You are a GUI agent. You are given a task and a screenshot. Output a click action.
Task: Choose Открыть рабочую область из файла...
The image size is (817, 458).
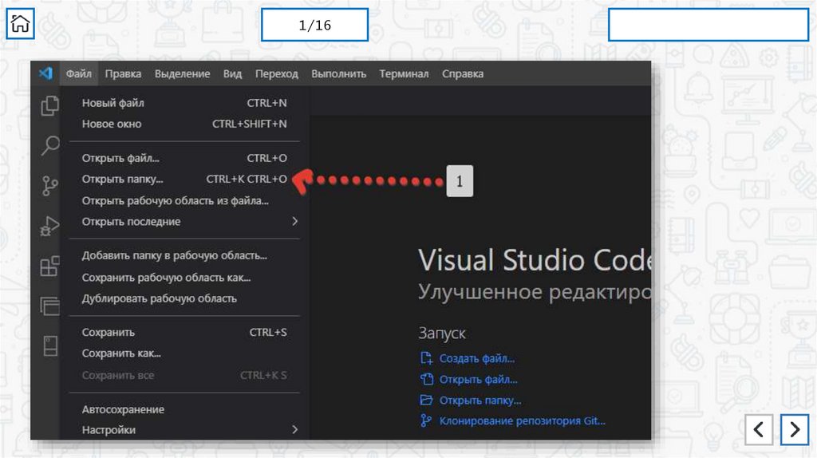coord(184,200)
